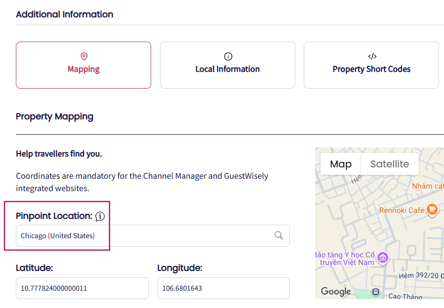444x308 pixels.
Task: Click the Google logo on the map
Action: 336,291
